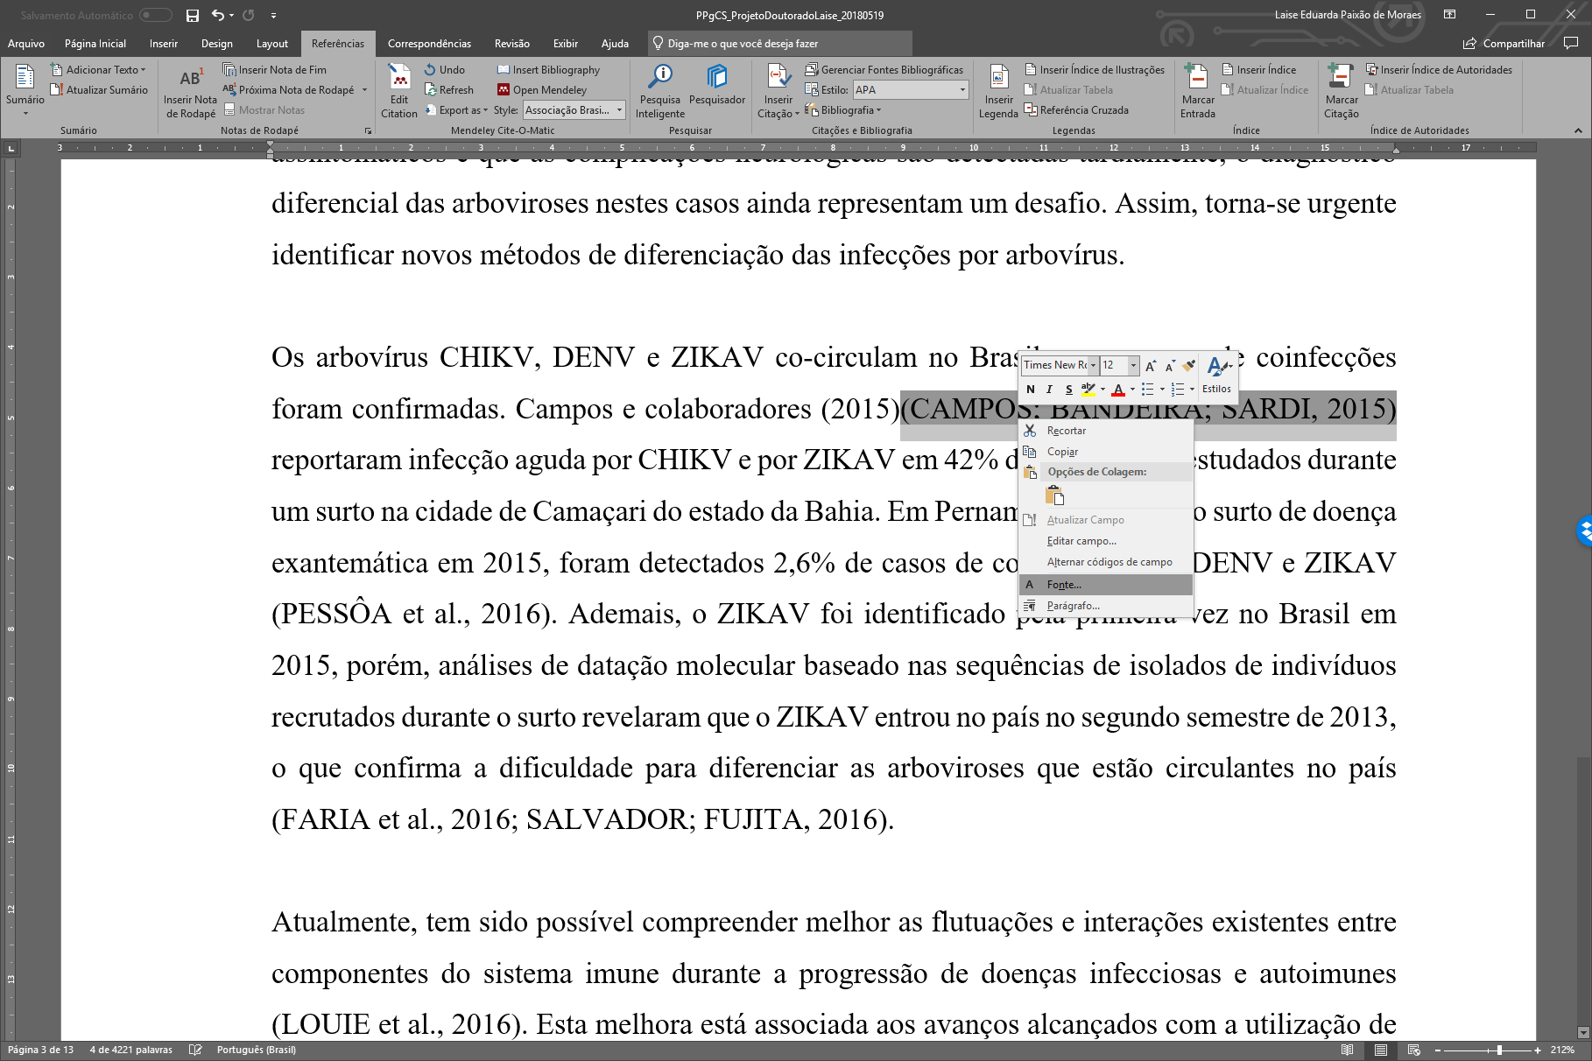Viewport: 1592px width, 1061px height.
Task: Click Insert Bibliography in Mendeley group
Action: click(x=548, y=70)
